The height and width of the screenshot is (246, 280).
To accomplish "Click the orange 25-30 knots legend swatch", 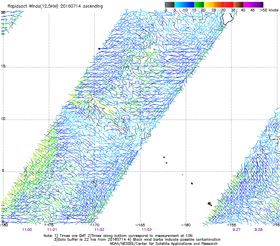I will coord(219,5).
